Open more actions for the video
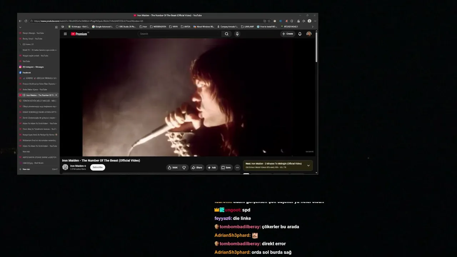Screen dimensions: 457x257 237,167
